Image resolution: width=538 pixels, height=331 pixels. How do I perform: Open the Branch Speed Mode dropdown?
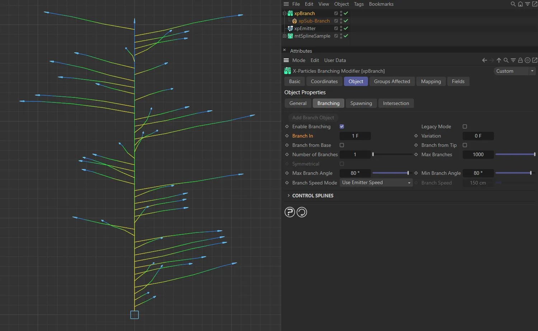tap(376, 183)
